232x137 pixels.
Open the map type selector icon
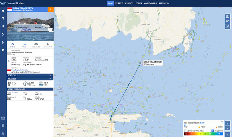[228, 16]
